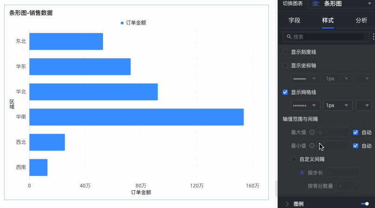Open the gridline dotted style dropdown
375x208 pixels.
tap(305, 106)
